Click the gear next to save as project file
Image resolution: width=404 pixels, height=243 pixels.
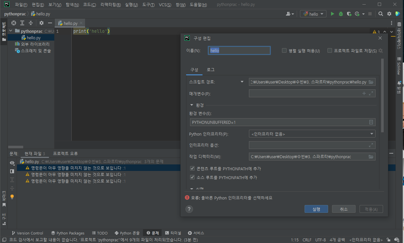click(380, 51)
